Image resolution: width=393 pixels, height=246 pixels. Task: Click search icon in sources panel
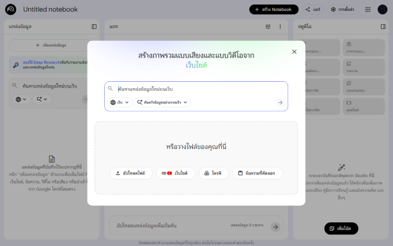point(15,86)
